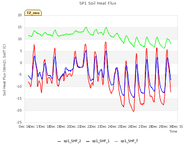Click the red sp1_SHF_2 legend swatch
196x147 pixels.
point(59,141)
